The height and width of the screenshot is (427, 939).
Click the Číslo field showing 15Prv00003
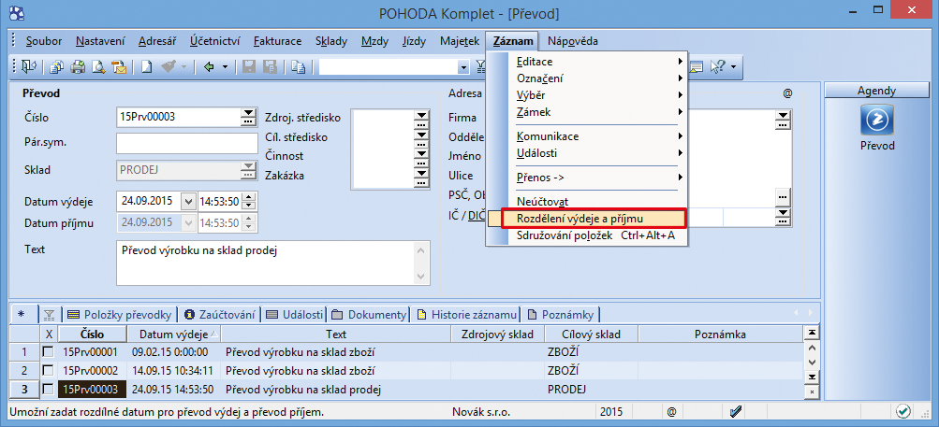tap(179, 117)
